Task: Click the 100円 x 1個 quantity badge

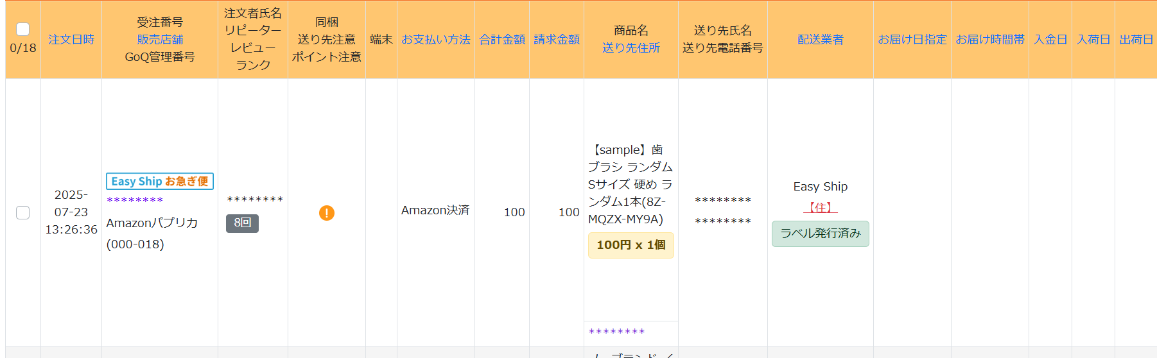Action: pyautogui.click(x=631, y=245)
